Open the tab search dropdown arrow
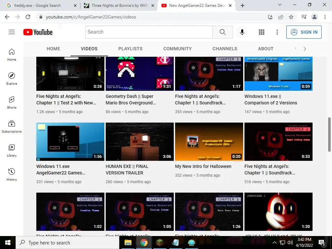 coord(280,5)
